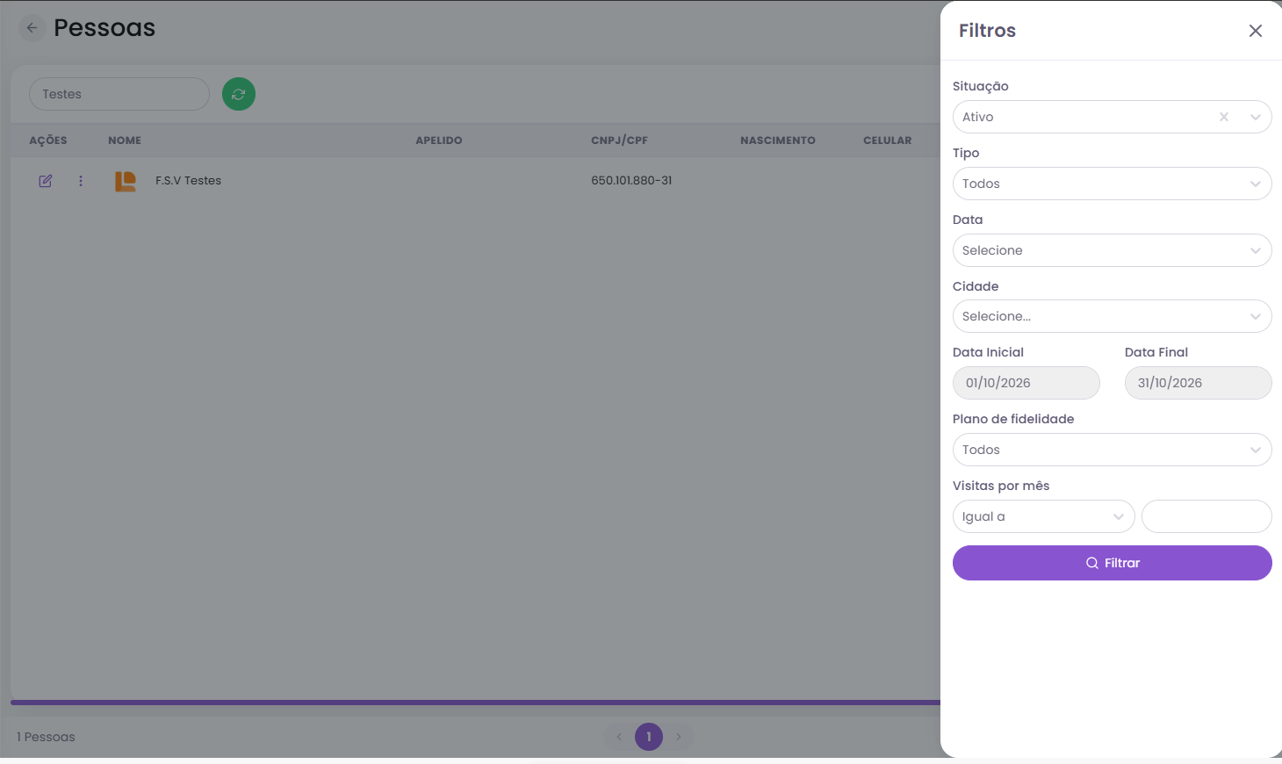
Task: Click the F.S.V Testes name cell
Action: coord(188,181)
